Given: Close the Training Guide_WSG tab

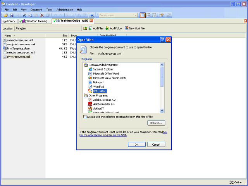Looking at the screenshot, I should pos(91,21).
